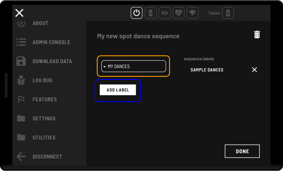Image resolution: width=283 pixels, height=171 pixels.
Task: Click the power status icon
Action: coord(136,13)
